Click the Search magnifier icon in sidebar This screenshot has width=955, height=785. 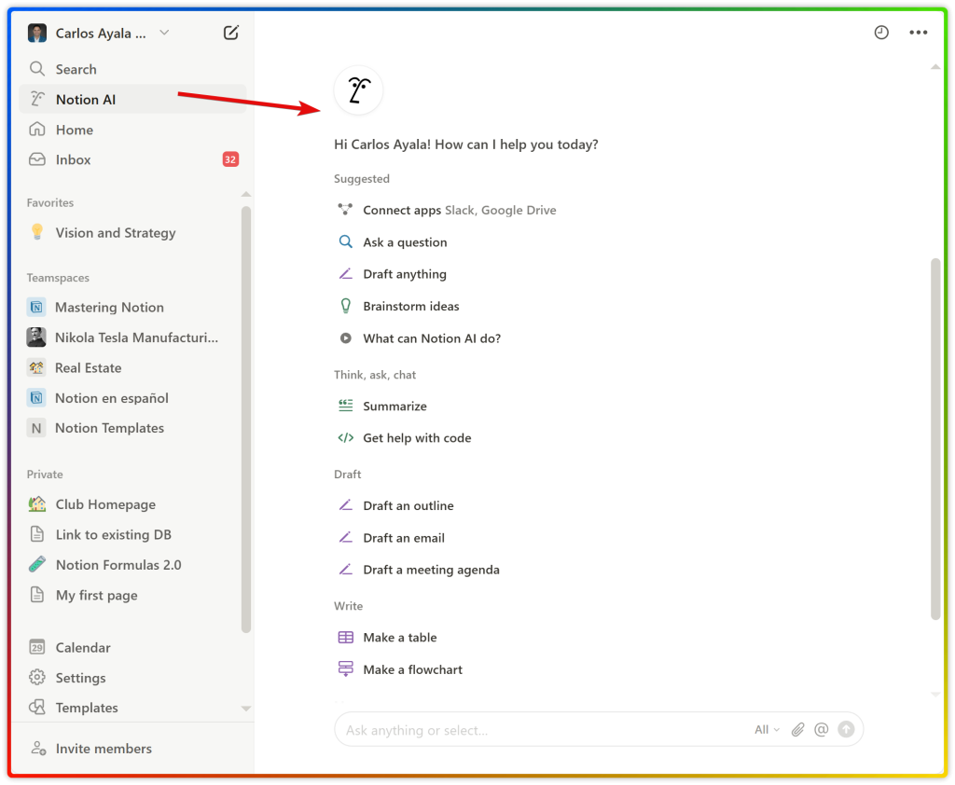point(37,69)
